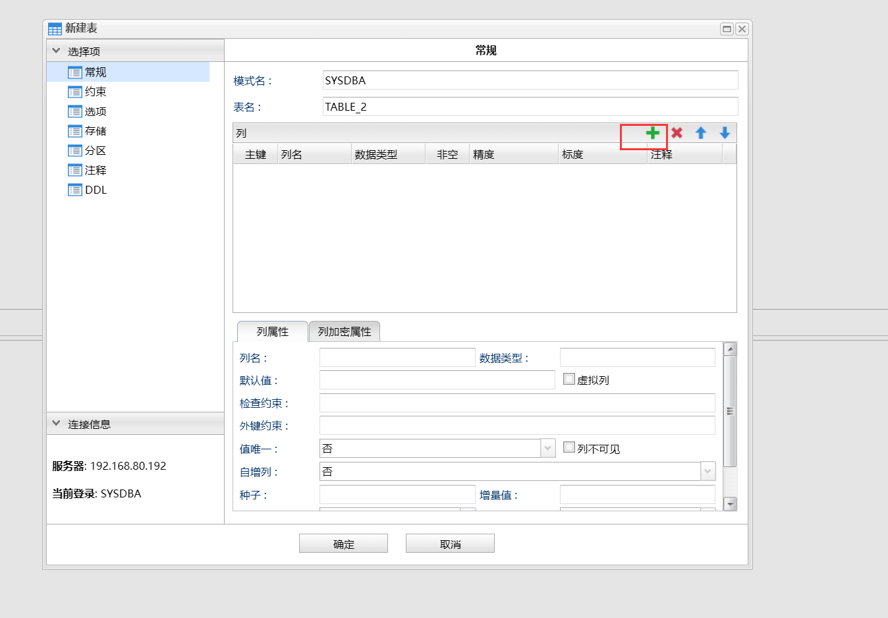Click the table icon in the 新建表 title bar

(x=55, y=28)
